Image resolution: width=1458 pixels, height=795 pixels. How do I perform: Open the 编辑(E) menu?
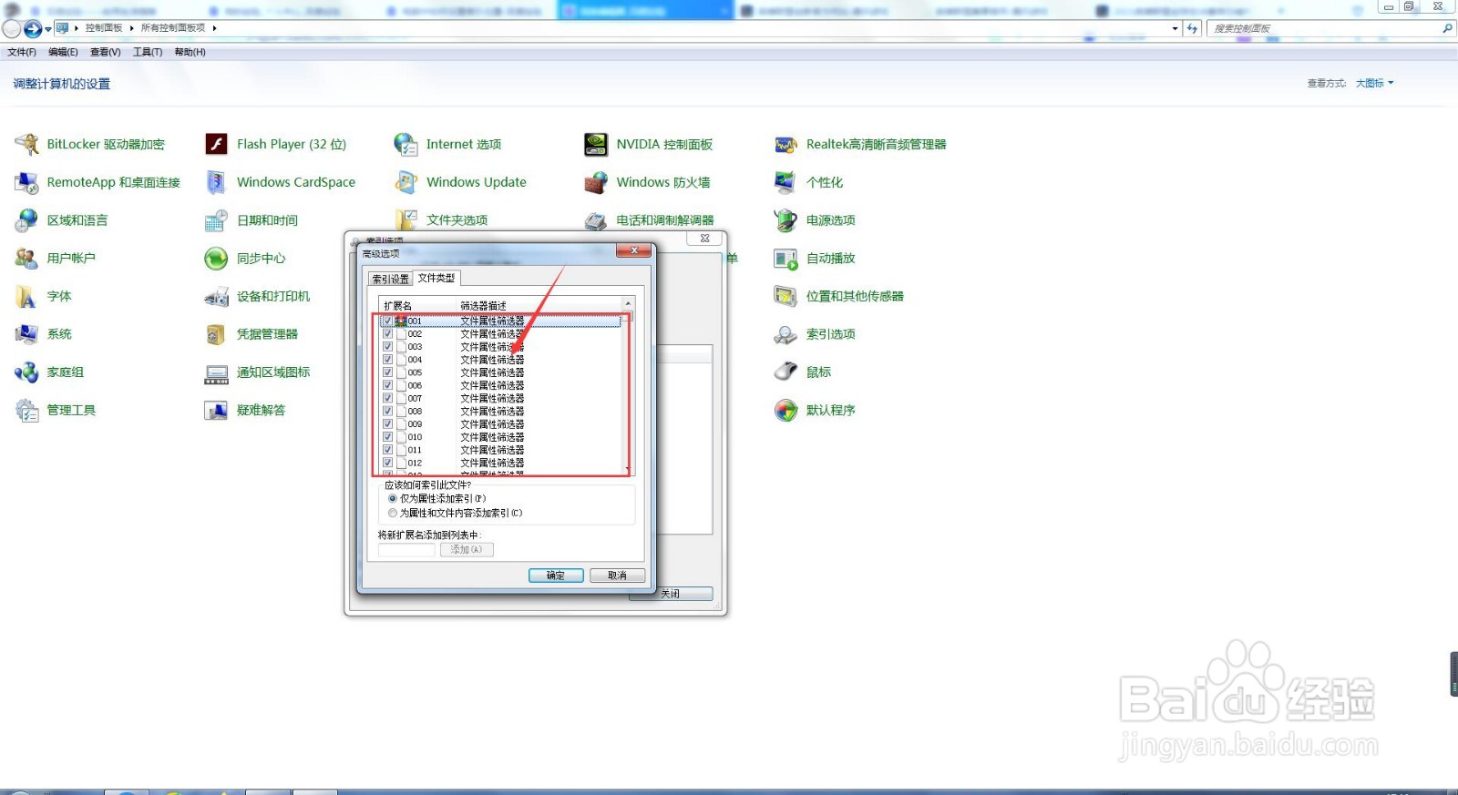(63, 52)
